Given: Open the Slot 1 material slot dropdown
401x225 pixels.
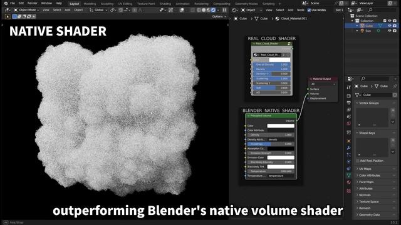Looking at the screenshot, I should pos(340,10).
